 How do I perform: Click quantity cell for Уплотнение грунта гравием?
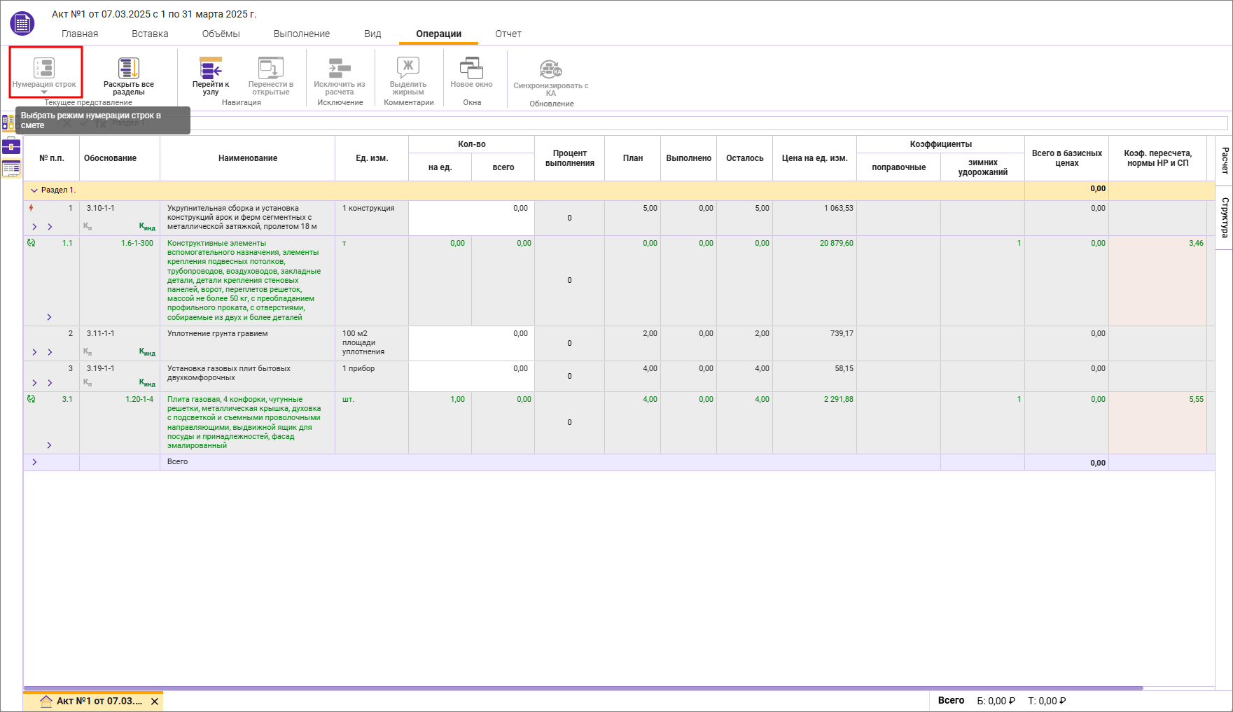[471, 343]
